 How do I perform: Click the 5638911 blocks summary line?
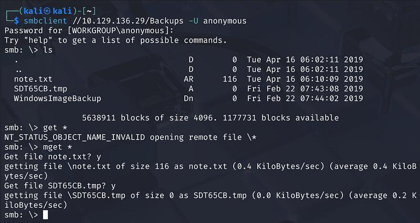pos(210,118)
